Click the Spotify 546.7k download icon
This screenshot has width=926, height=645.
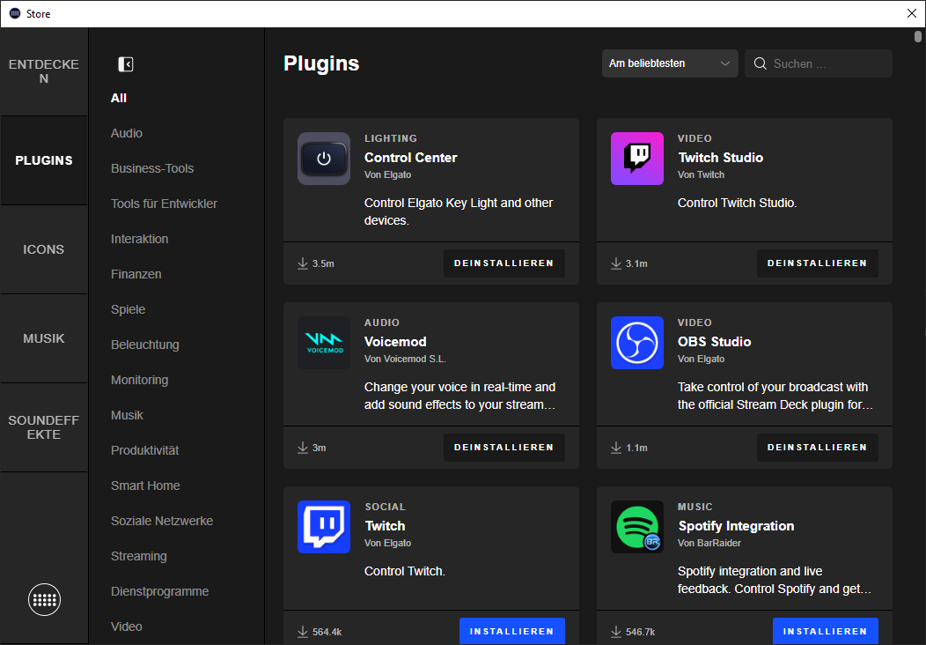click(616, 632)
